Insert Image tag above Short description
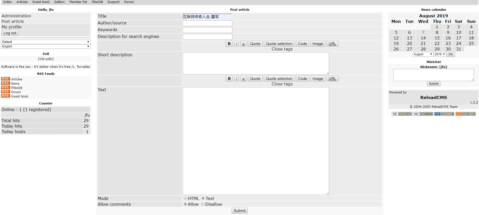The height and width of the screenshot is (215, 479). [318, 44]
